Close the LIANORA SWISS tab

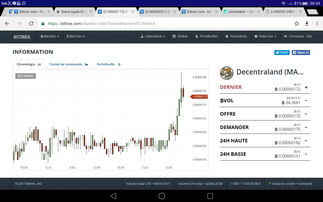coord(300,12)
